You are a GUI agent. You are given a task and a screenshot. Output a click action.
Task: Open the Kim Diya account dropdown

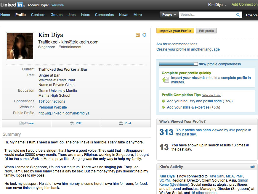217,5
